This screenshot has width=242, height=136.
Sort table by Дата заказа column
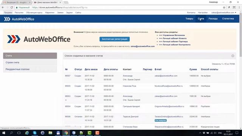click(91, 70)
